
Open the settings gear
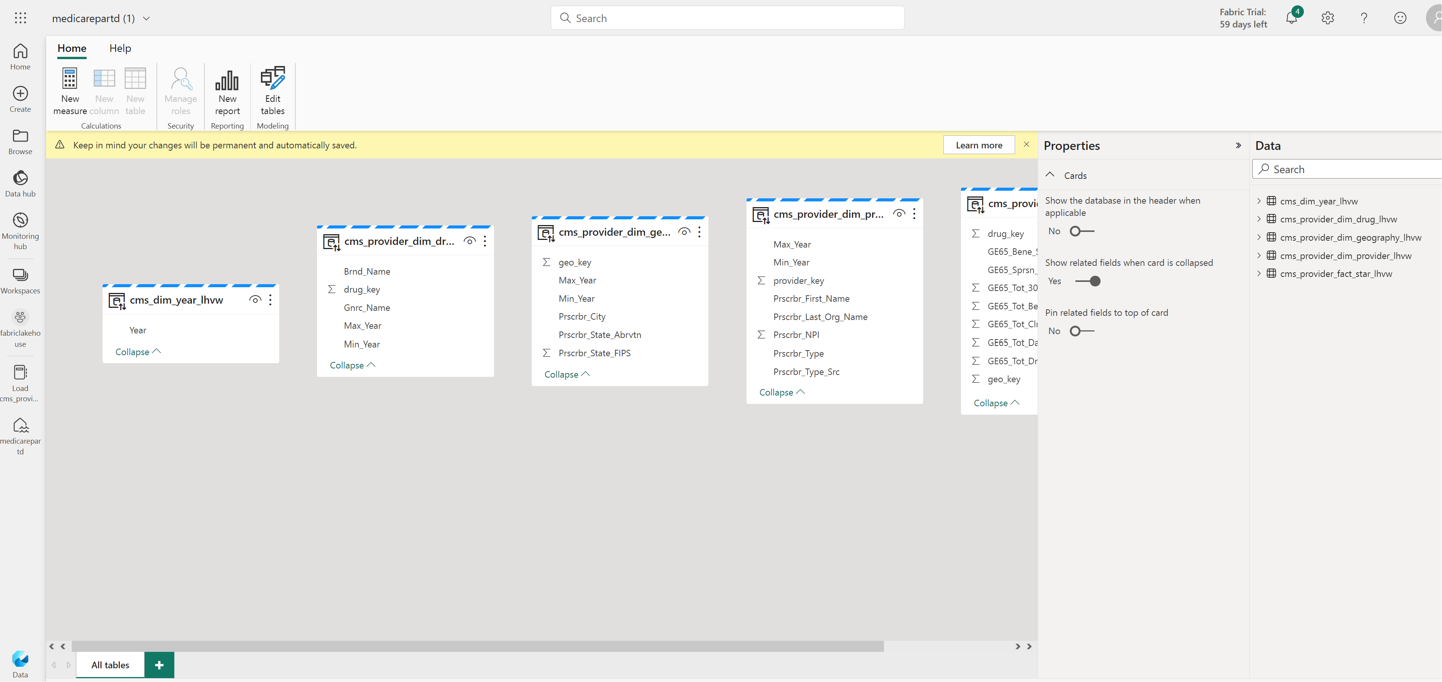(1328, 18)
